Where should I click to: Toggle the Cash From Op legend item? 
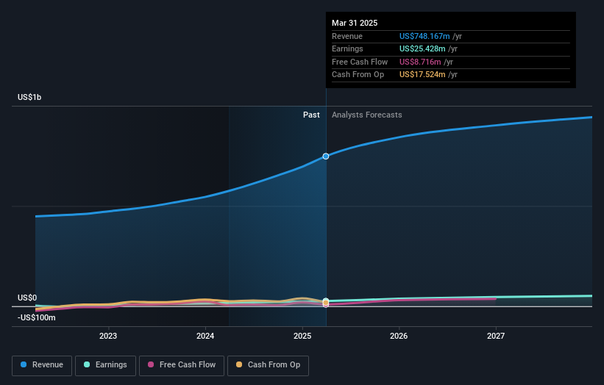click(x=268, y=365)
